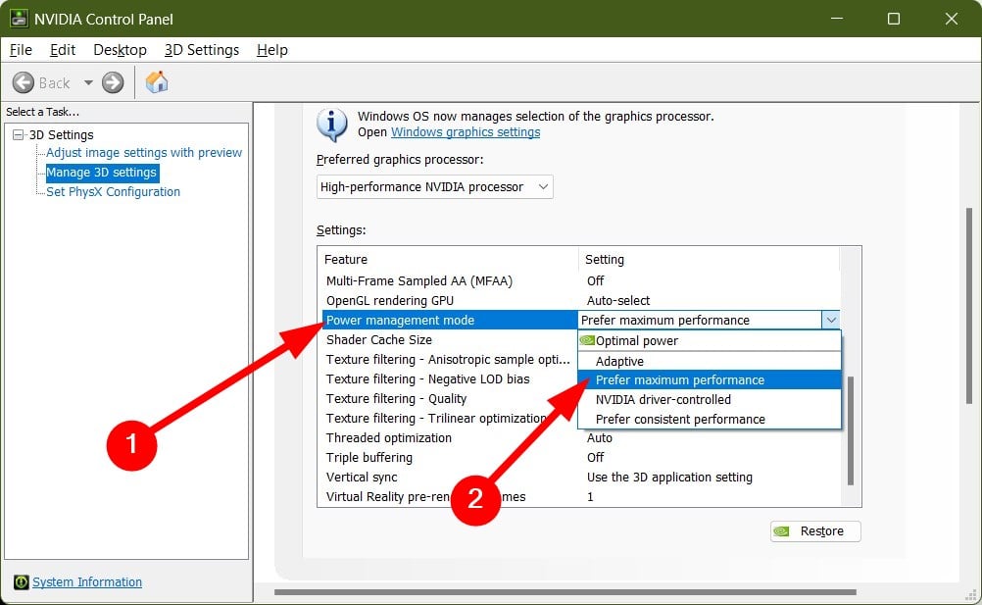
Task: Click Use the 3D application setting value
Action: [x=669, y=477]
